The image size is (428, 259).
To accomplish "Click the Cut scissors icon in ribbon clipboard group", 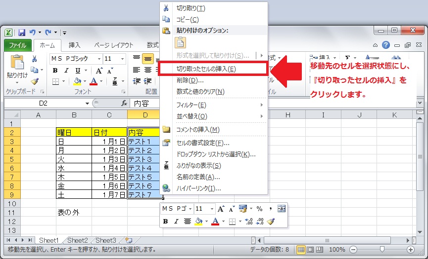I will pos(34,59).
